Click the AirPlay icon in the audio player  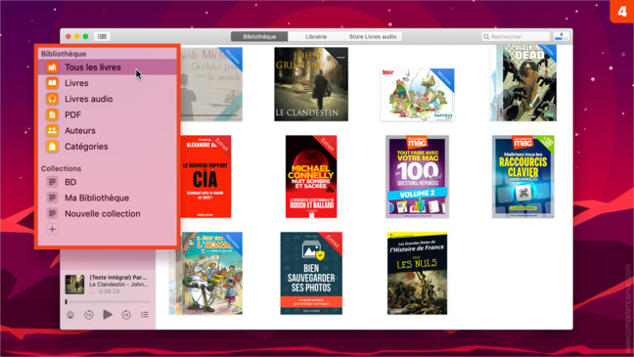[x=70, y=315]
